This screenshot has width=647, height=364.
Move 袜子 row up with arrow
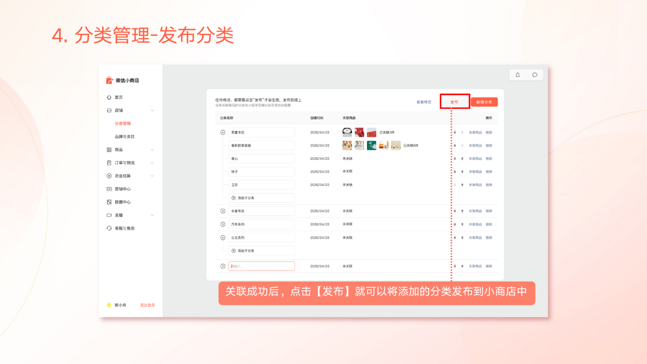(x=462, y=172)
